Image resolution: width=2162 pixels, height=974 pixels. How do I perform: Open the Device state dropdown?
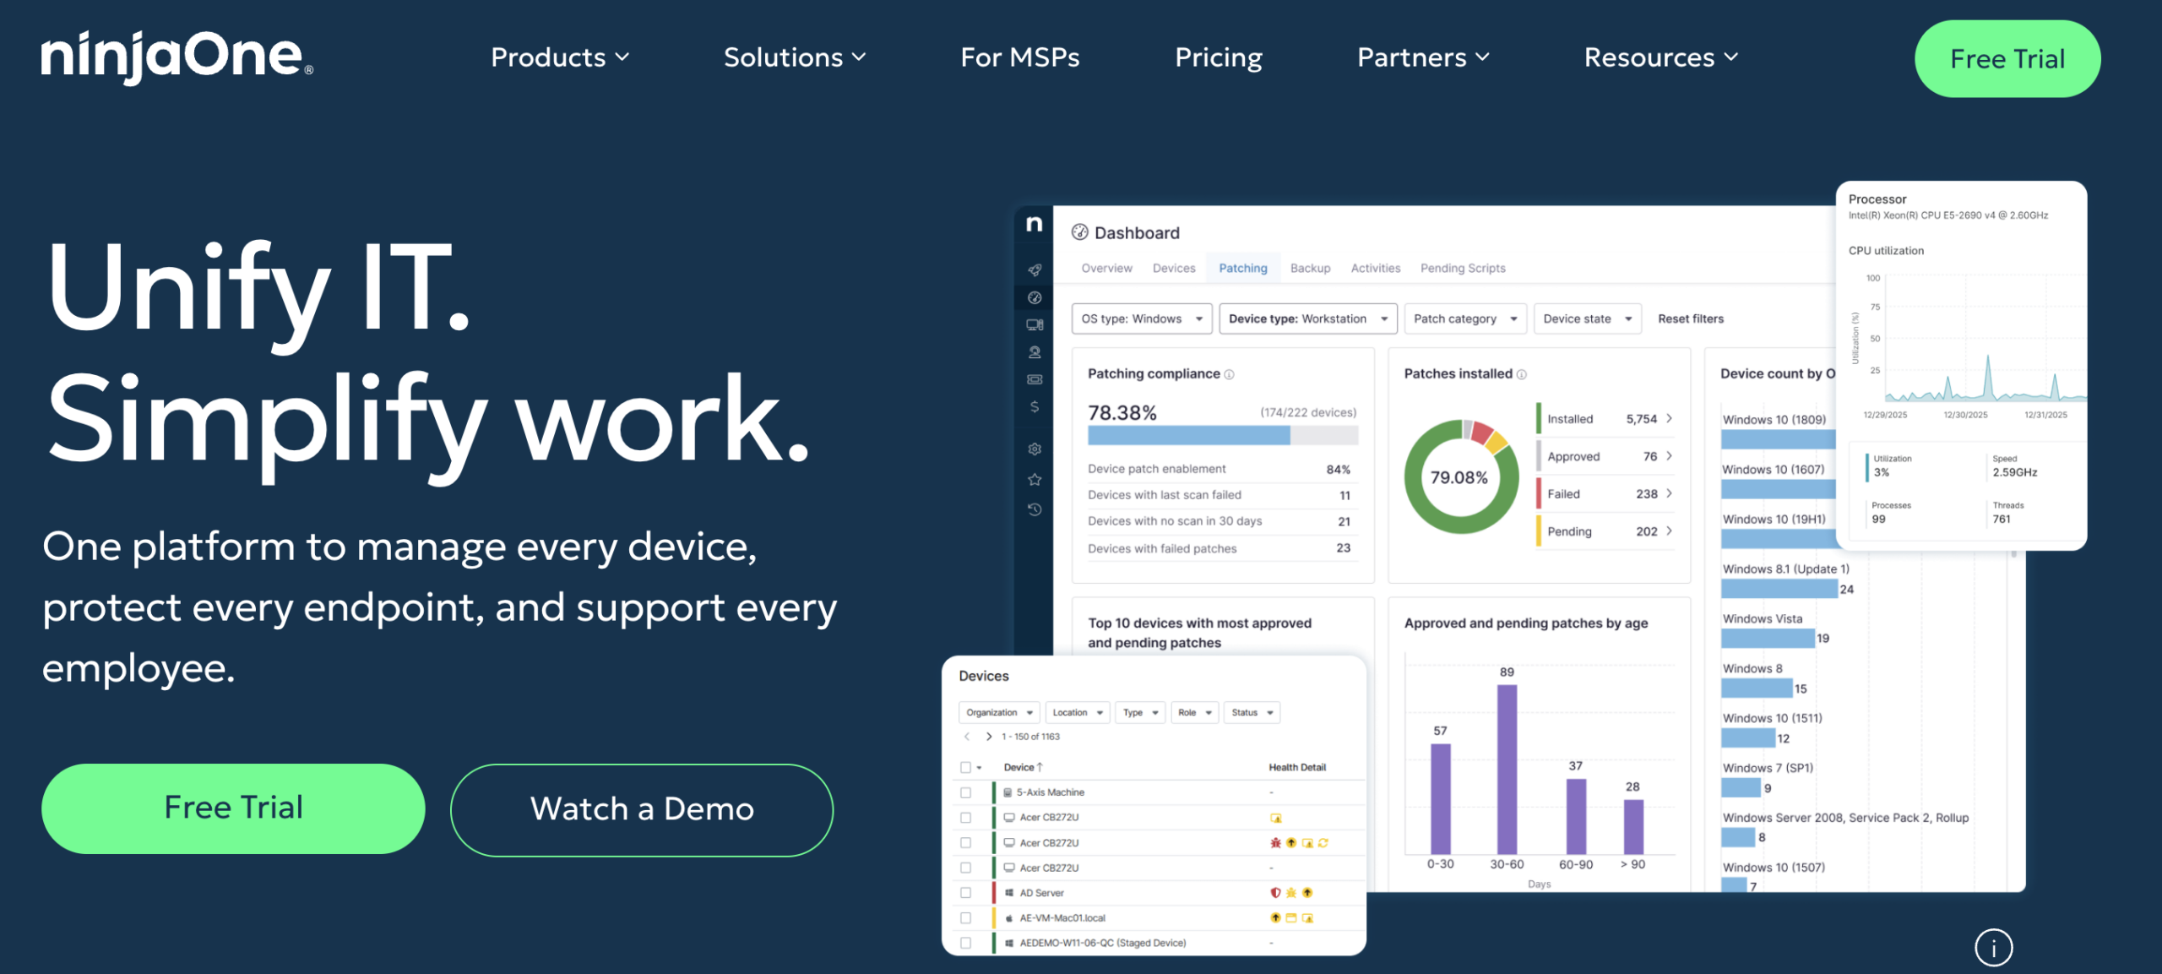[x=1588, y=318]
